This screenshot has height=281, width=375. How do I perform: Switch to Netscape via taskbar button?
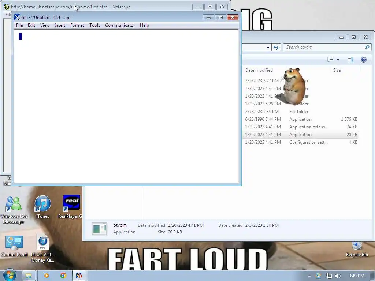79,276
